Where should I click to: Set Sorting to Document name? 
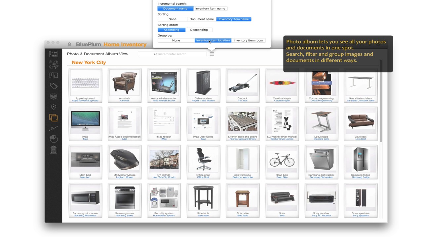(x=202, y=19)
